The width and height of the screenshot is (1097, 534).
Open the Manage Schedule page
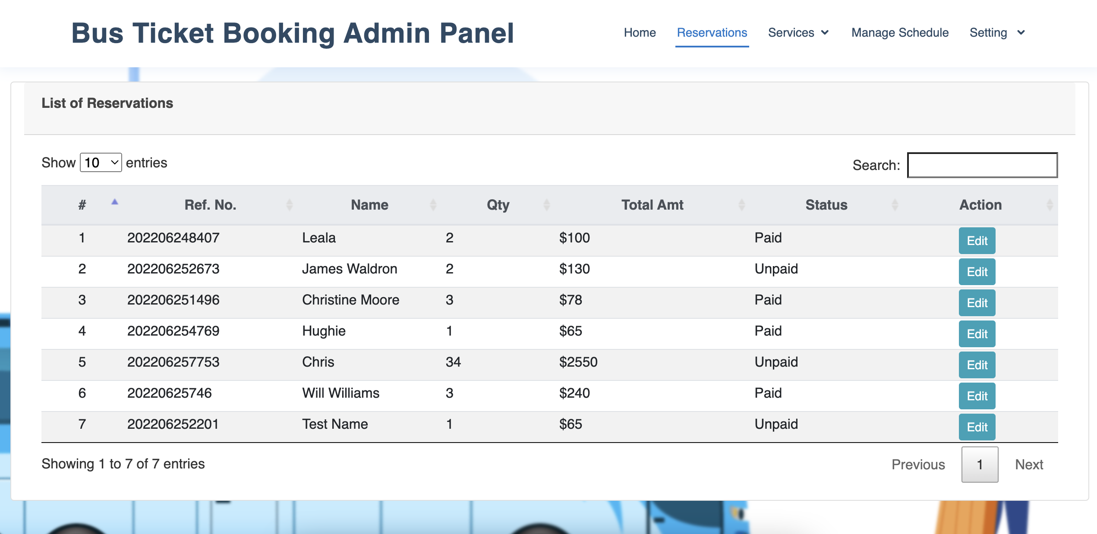click(900, 33)
